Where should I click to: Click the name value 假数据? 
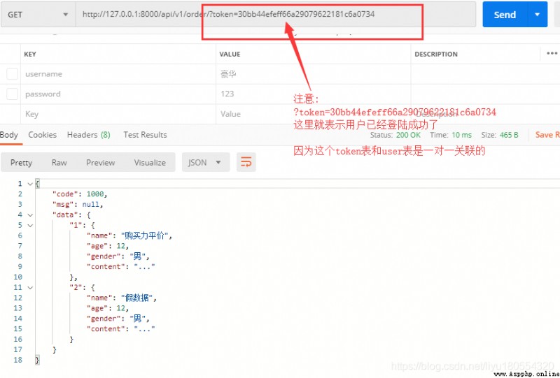coord(137,298)
